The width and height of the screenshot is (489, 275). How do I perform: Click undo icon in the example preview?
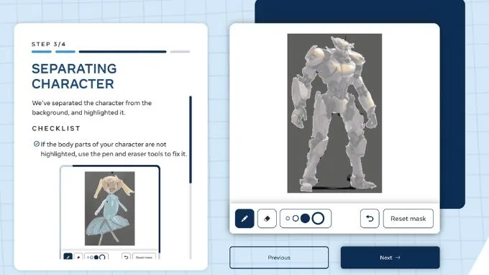tap(126, 257)
